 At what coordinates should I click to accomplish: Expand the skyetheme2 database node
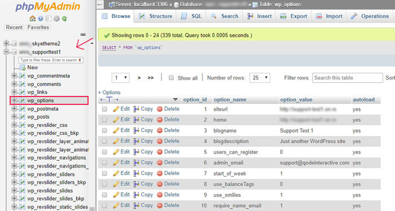coord(6,43)
